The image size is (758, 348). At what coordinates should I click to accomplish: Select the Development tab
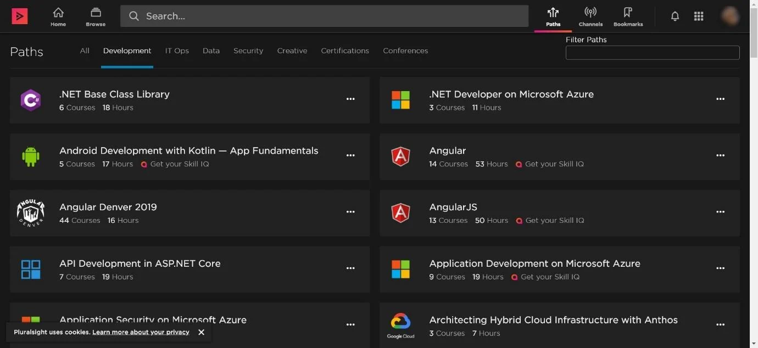pyautogui.click(x=127, y=50)
